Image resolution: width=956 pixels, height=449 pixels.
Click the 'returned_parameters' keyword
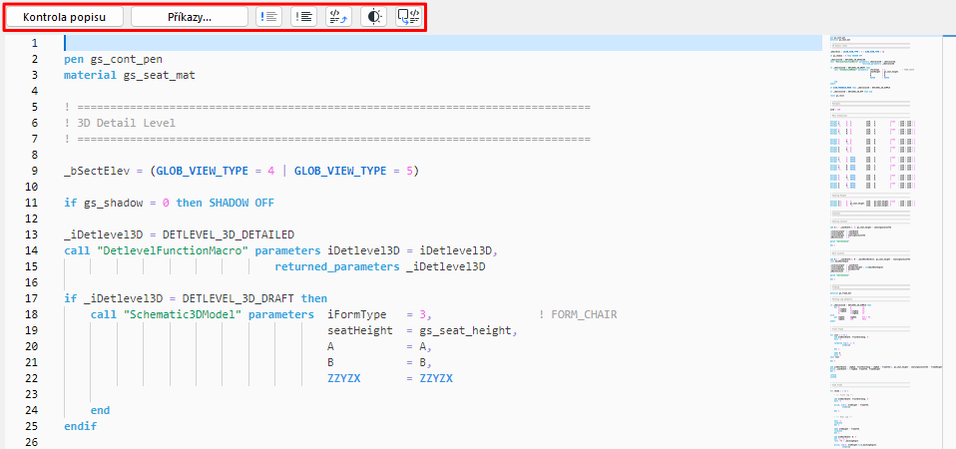[x=337, y=266]
